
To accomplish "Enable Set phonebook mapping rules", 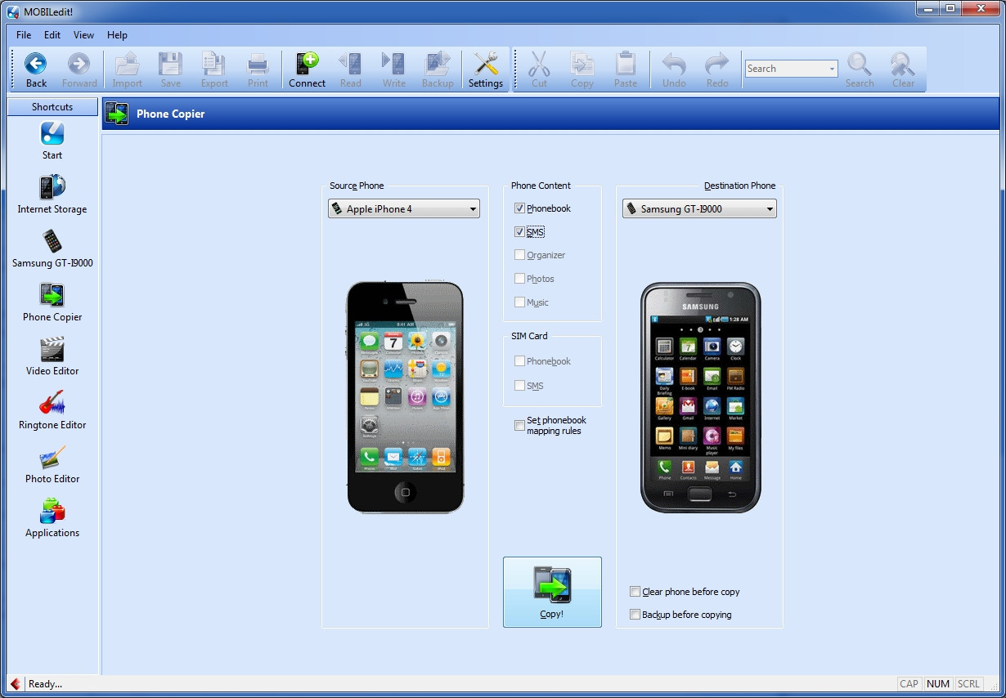I will (519, 425).
